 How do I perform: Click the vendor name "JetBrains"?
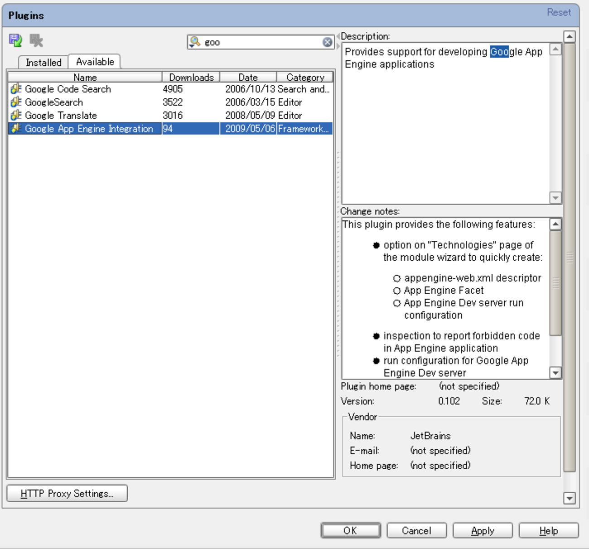430,436
